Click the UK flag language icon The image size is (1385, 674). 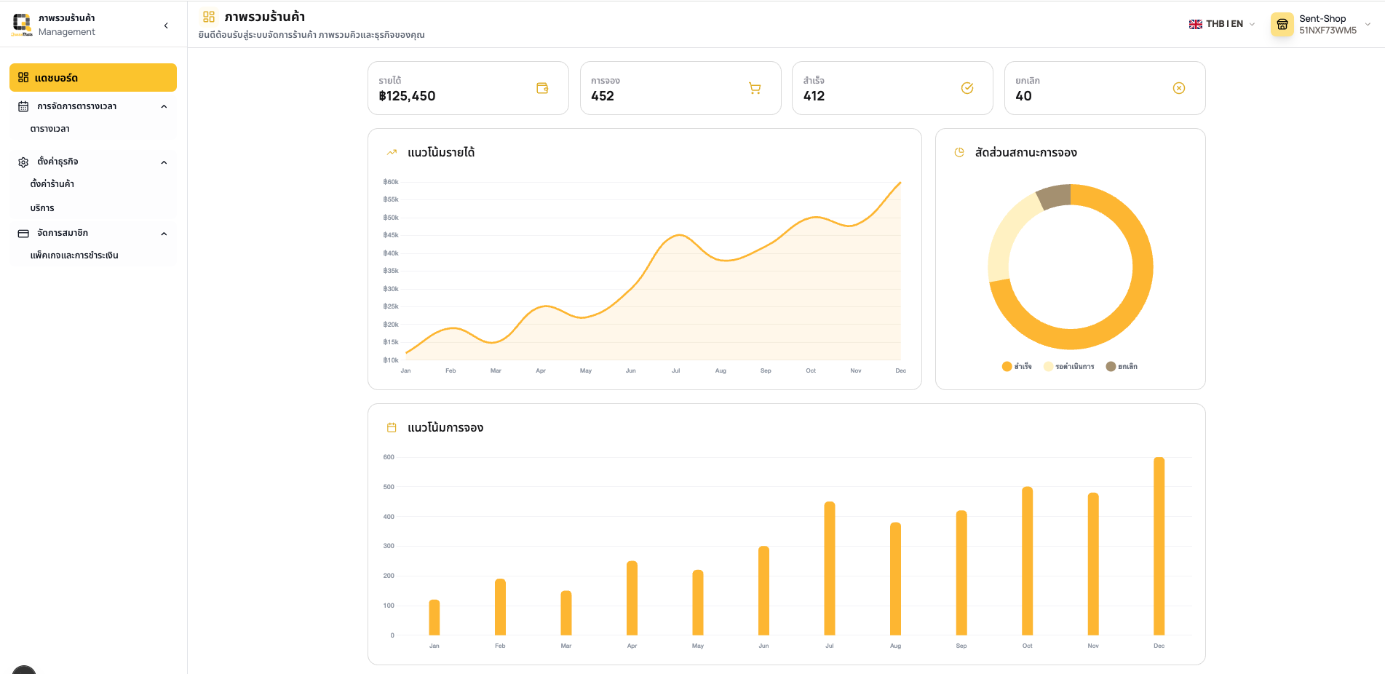click(x=1196, y=24)
